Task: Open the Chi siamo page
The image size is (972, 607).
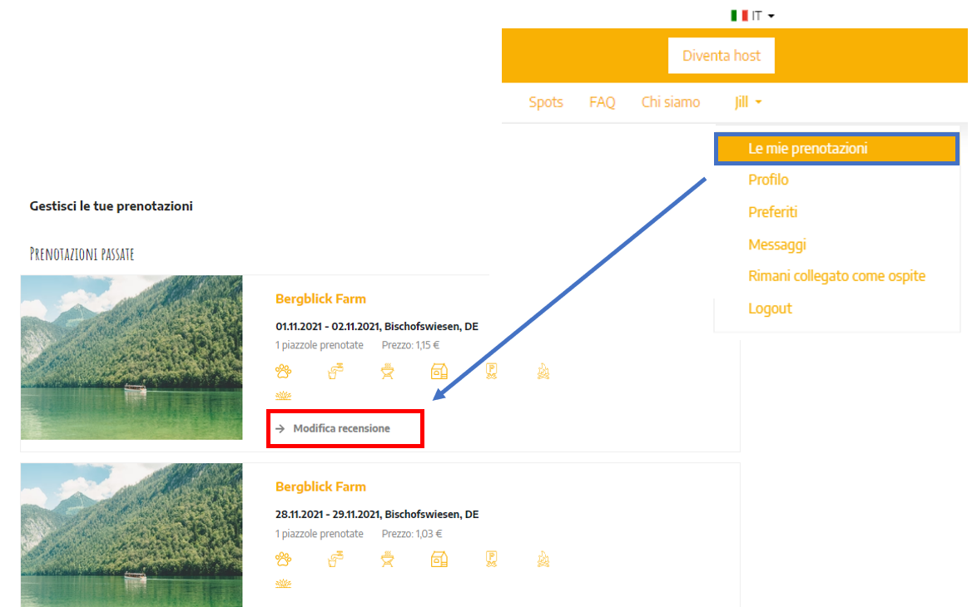Action: 671,102
